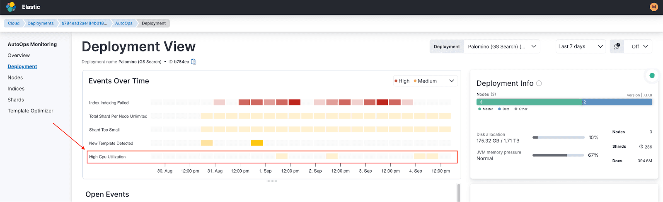Click the Shards question mark icon

tap(641, 146)
